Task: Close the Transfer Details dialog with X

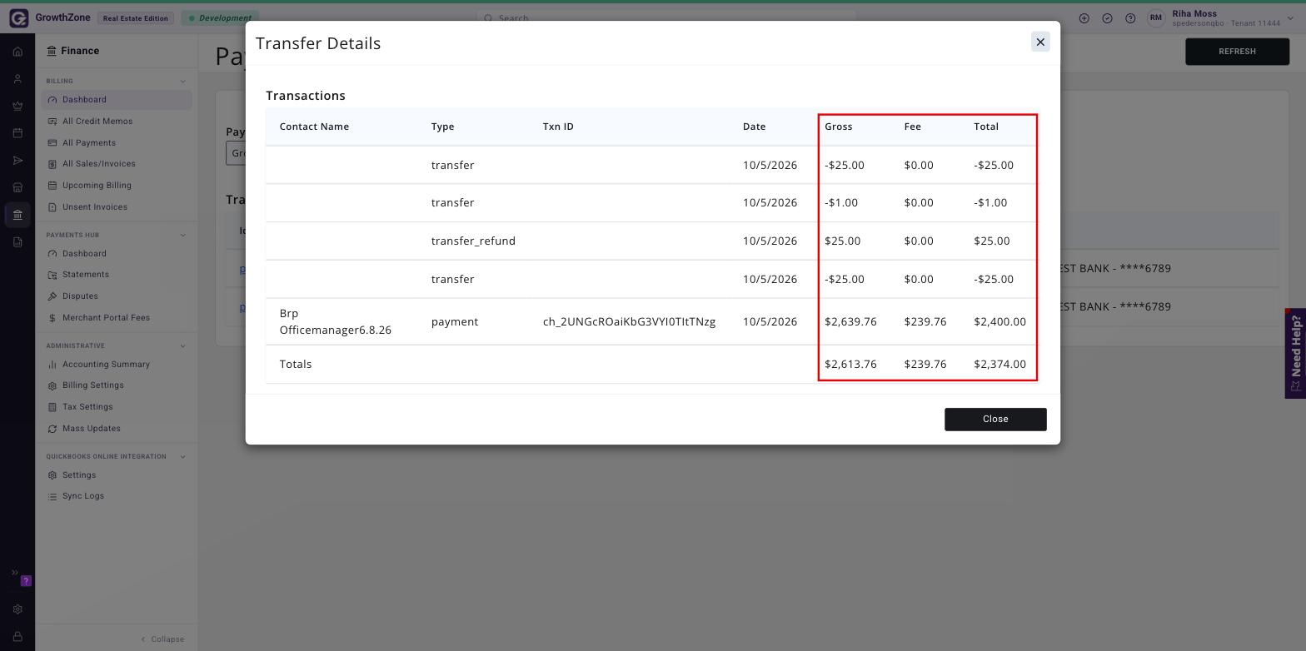Action: 1040,42
